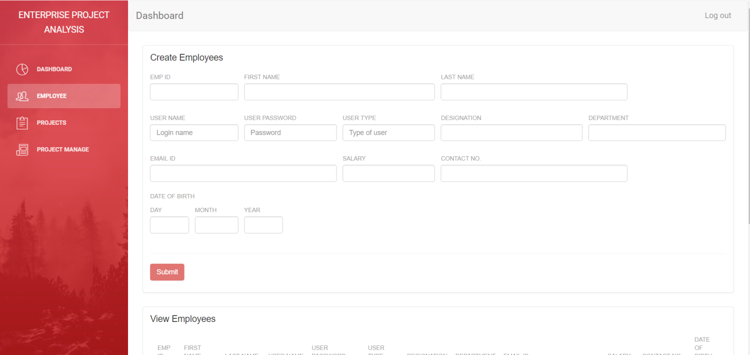Click the Month input field
This screenshot has height=355, width=750.
pos(217,225)
